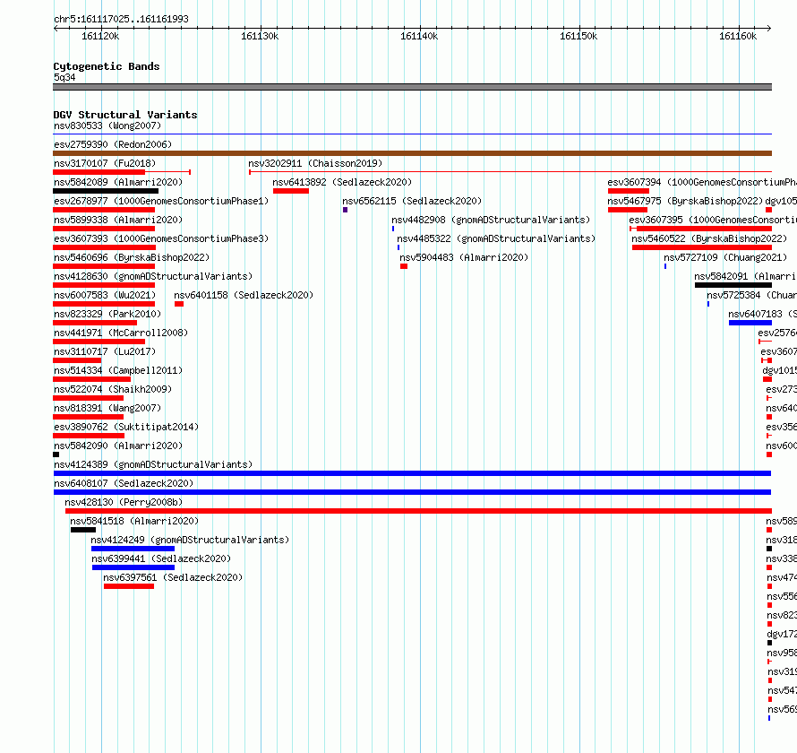Select nsv4482908 (gnomADStructuralVariants) label

click(x=491, y=220)
